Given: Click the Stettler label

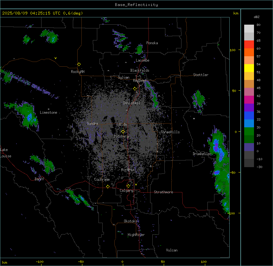Looking at the screenshot, I should (201, 75).
